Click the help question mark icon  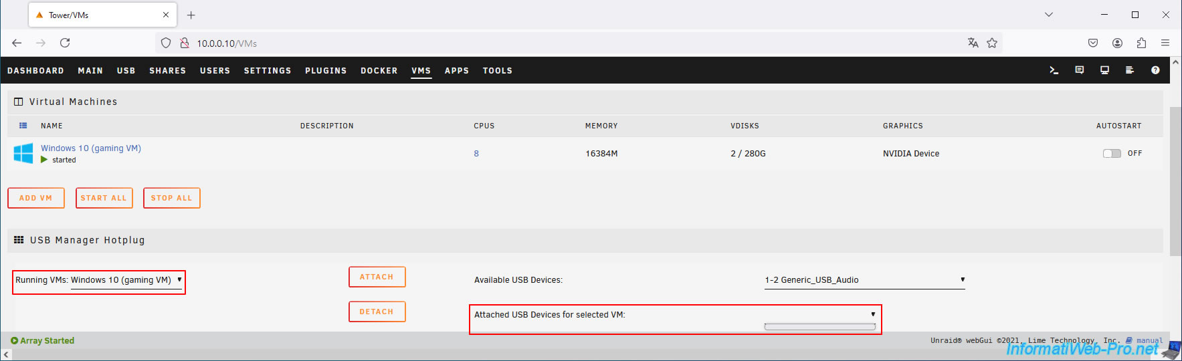tap(1155, 70)
